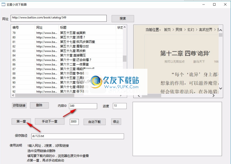
Task: Select row 79 第五十五章 幽冥教
Action: pos(67,33)
